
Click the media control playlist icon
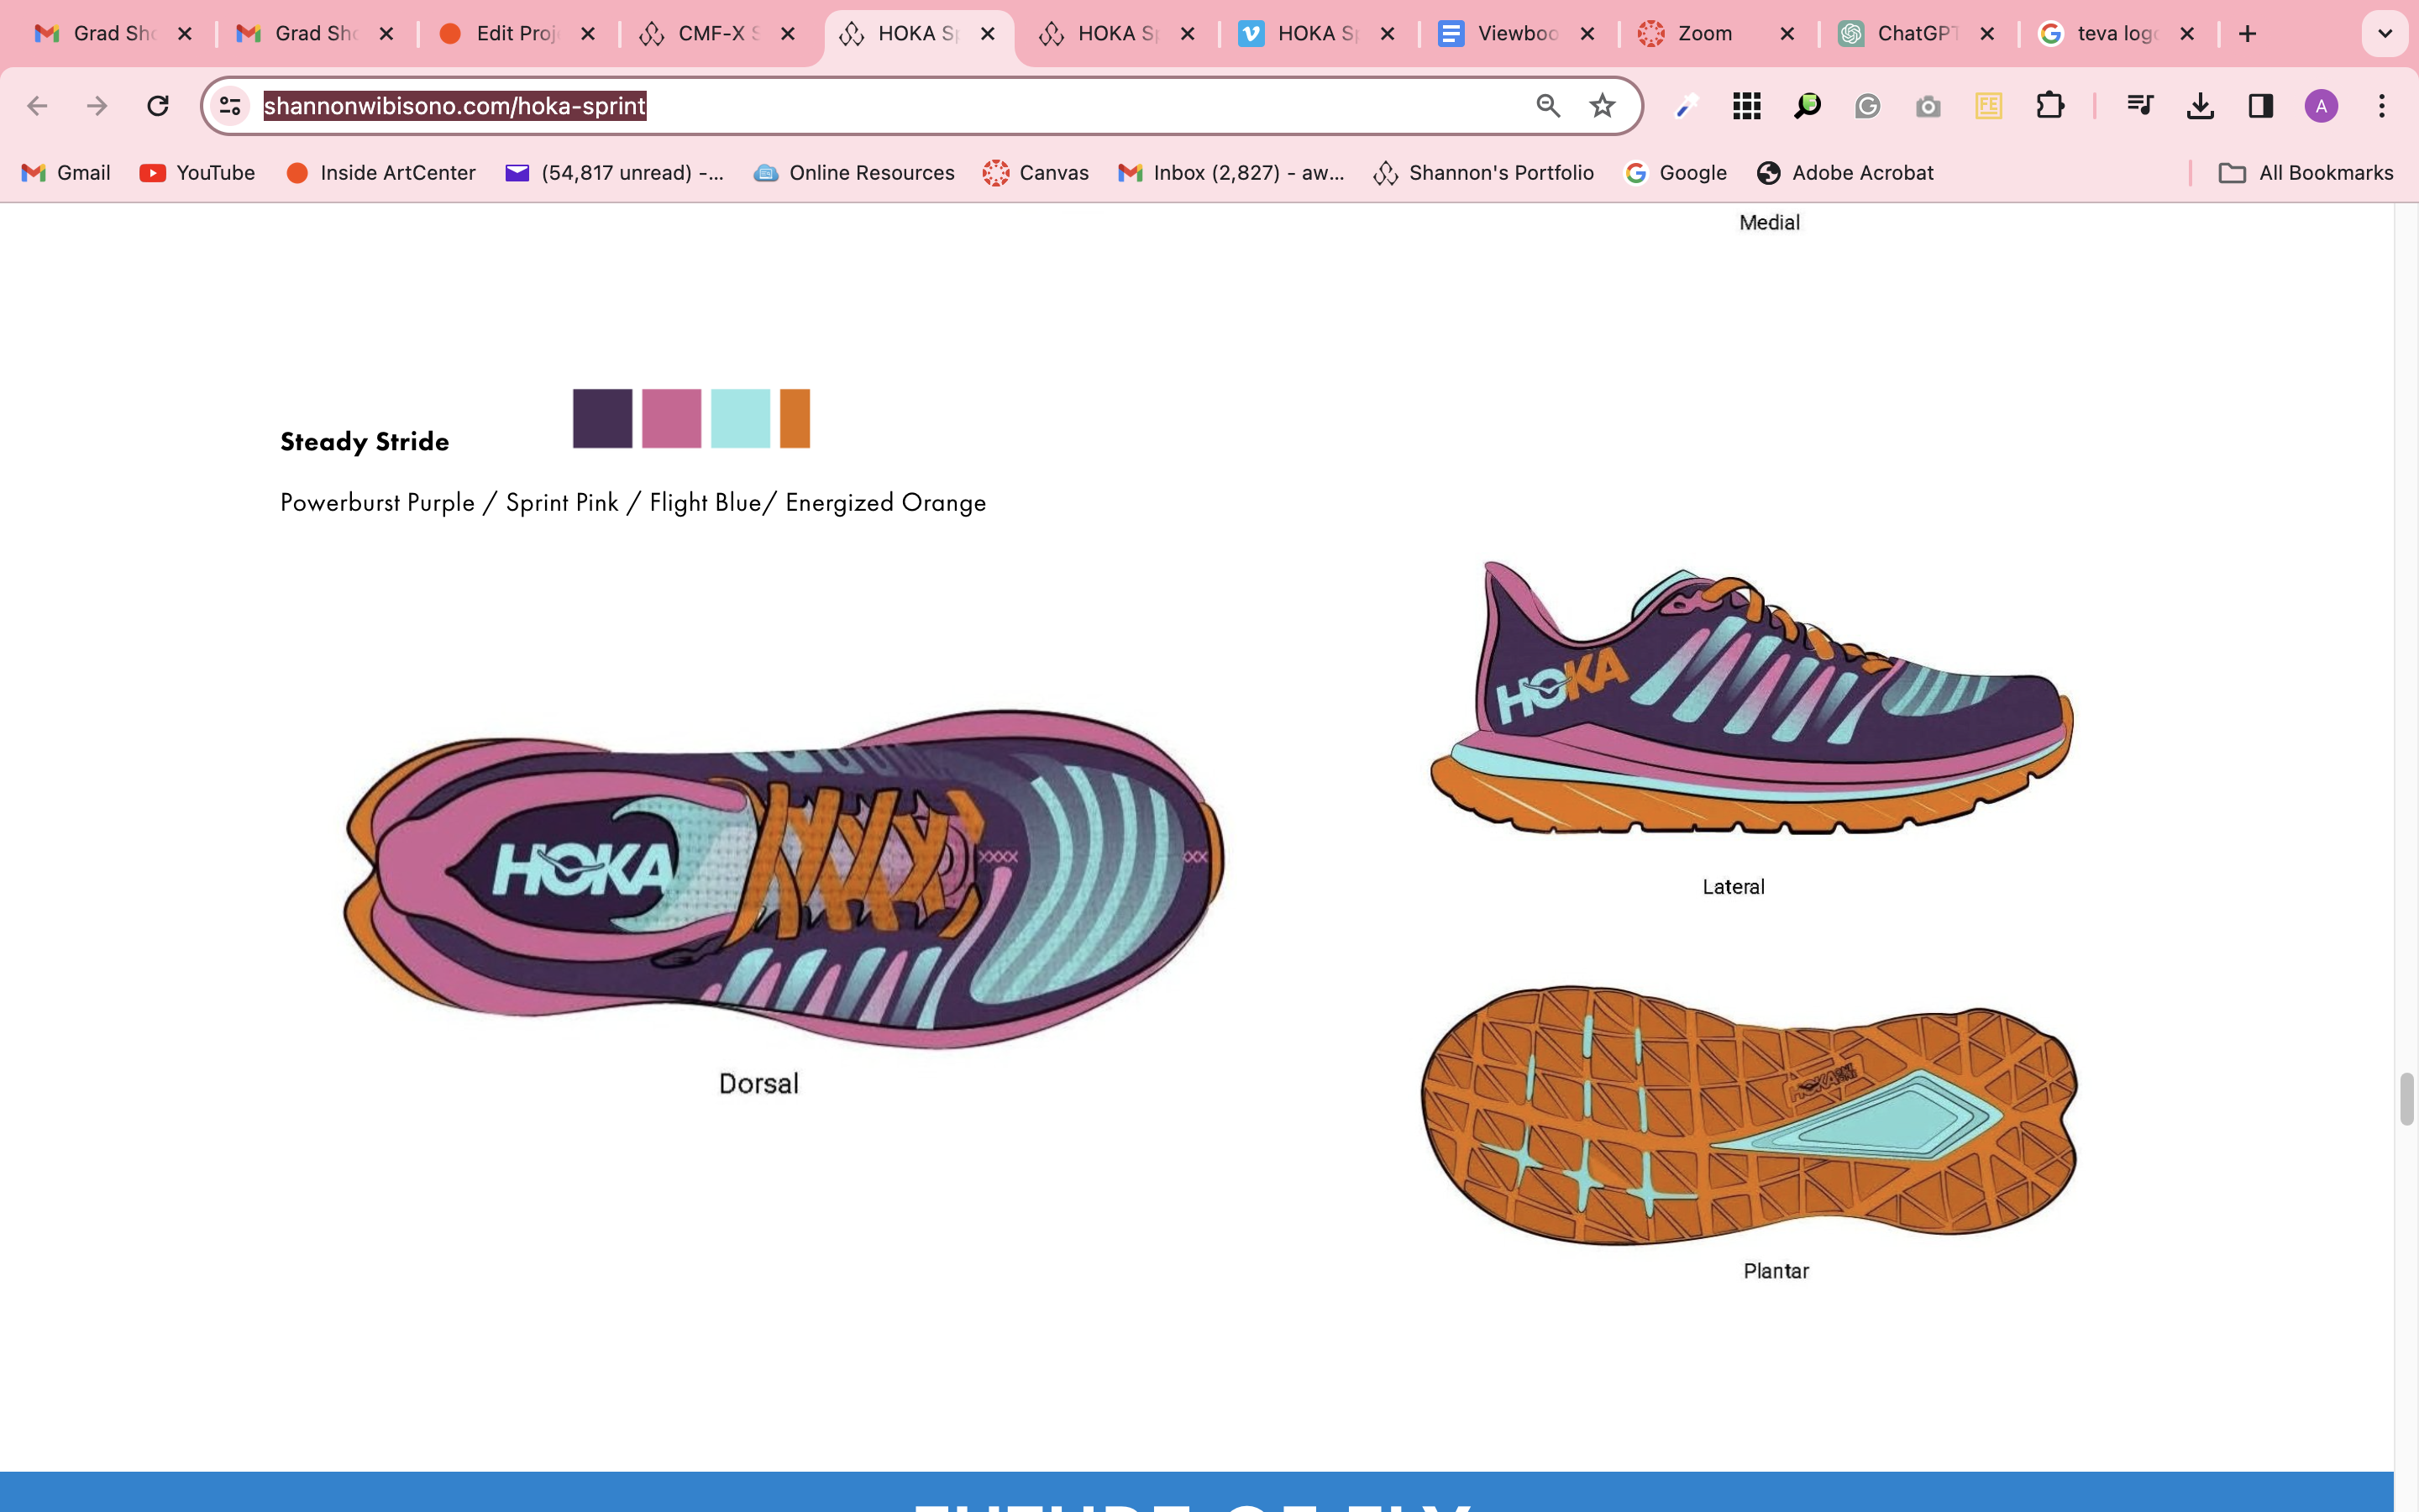(x=2139, y=106)
